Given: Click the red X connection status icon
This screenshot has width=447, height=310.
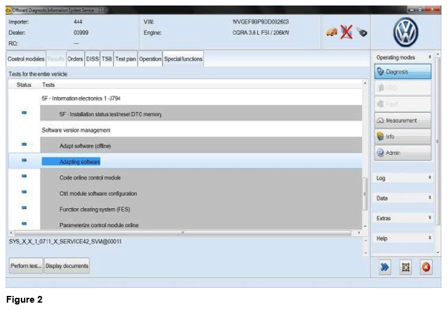Looking at the screenshot, I should point(346,32).
